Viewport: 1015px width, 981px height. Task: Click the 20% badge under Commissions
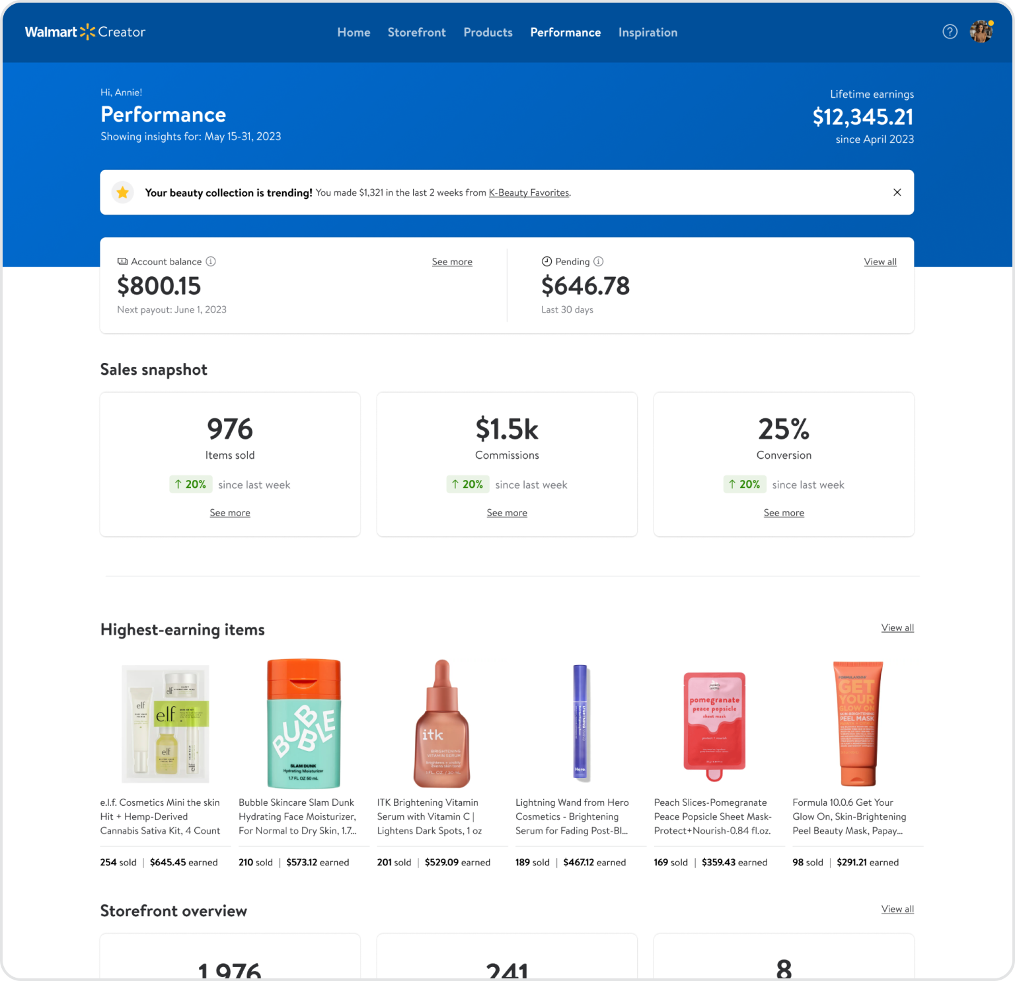click(467, 485)
